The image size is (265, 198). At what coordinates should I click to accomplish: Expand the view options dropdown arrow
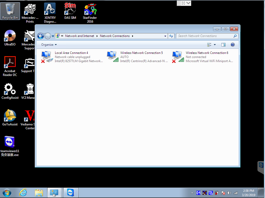(x=215, y=45)
